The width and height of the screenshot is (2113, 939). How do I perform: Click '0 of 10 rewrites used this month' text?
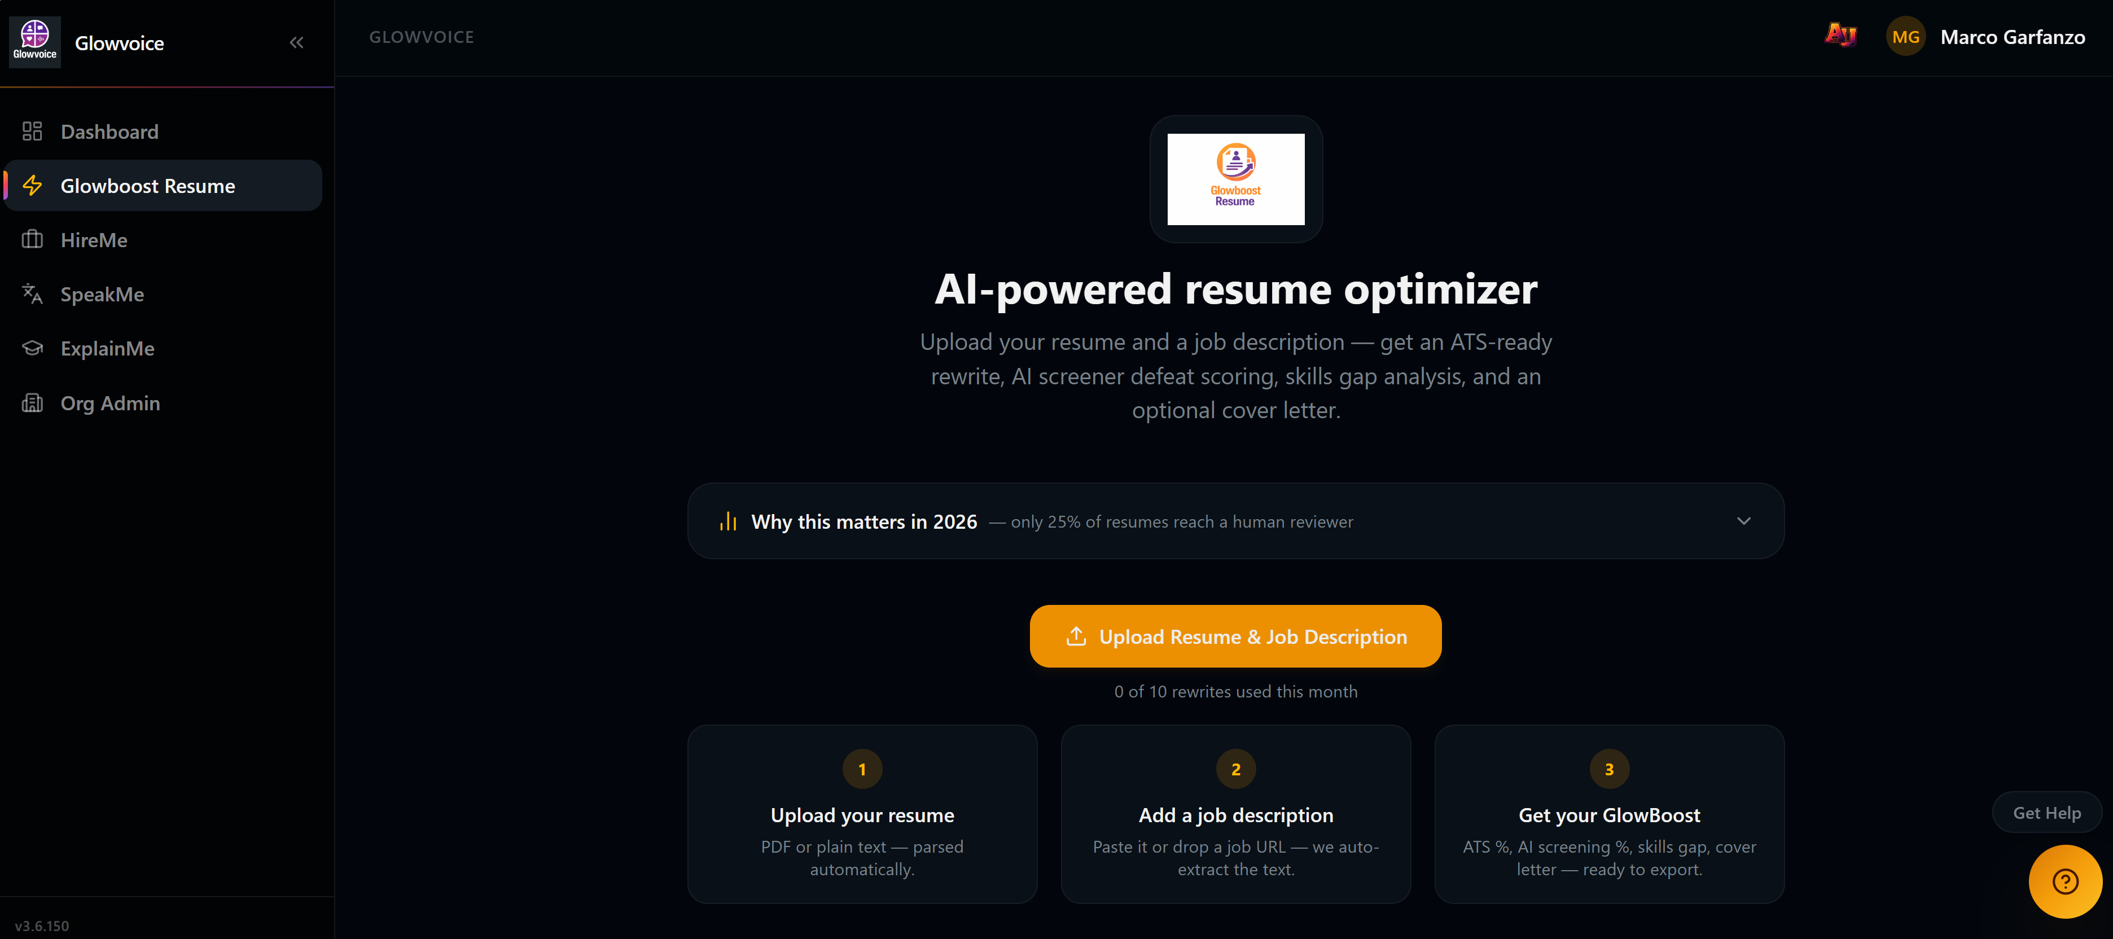click(x=1235, y=691)
